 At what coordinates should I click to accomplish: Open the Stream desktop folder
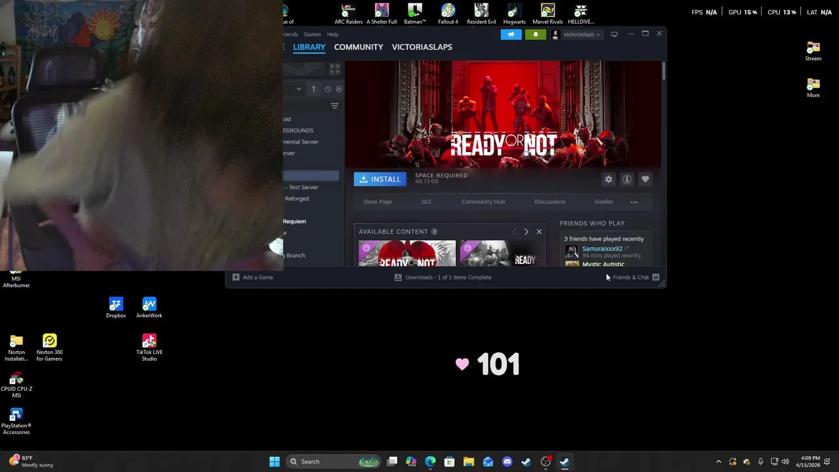tap(813, 51)
